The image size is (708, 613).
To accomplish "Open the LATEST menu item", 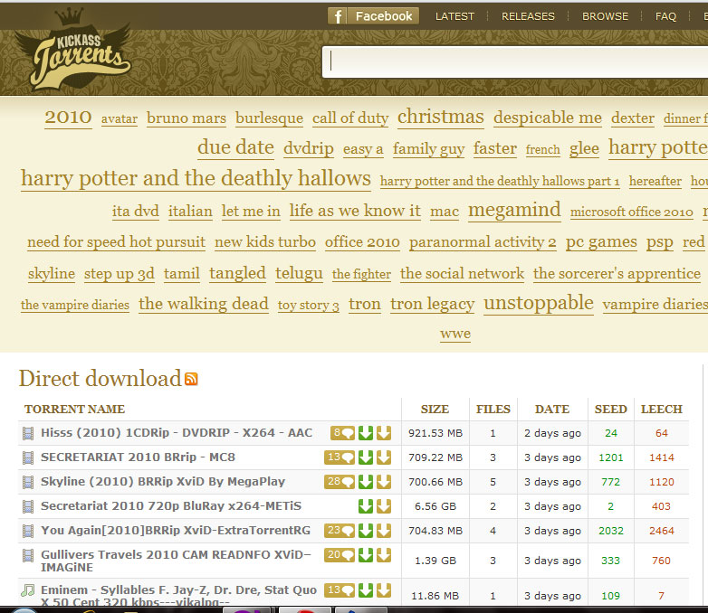I will click(x=454, y=16).
